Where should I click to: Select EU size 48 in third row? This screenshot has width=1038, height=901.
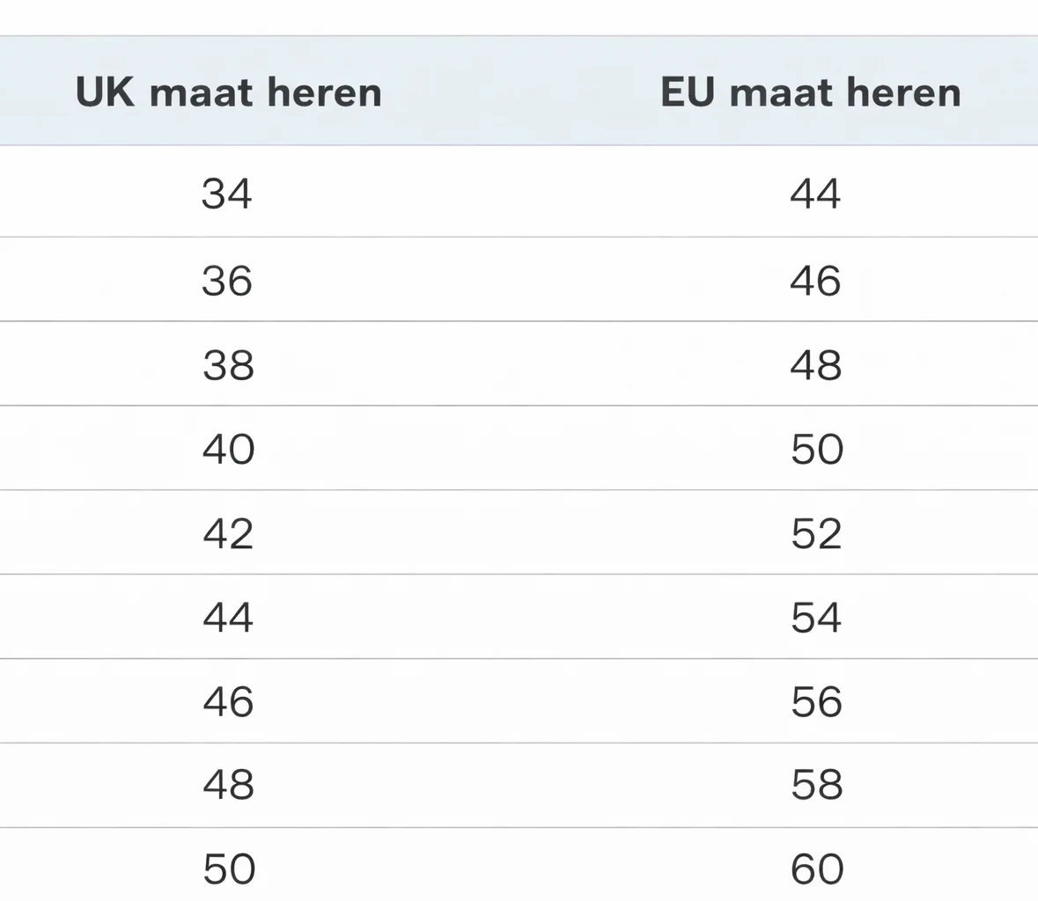(815, 365)
